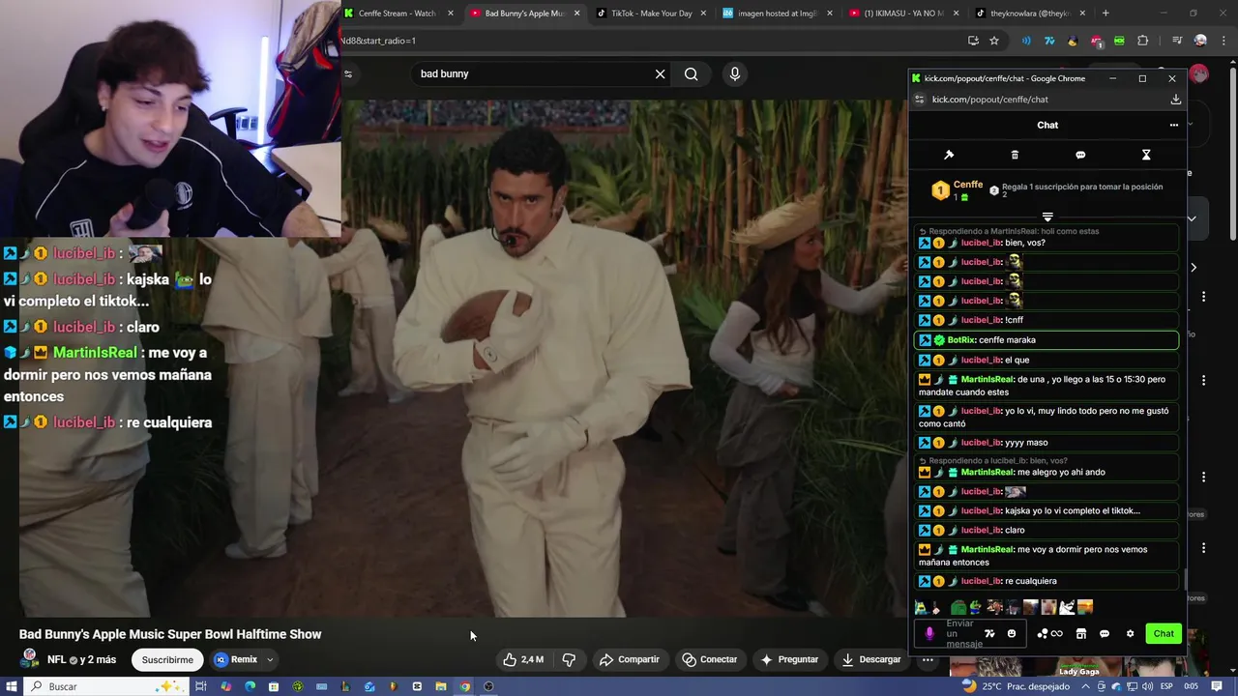This screenshot has height=696, width=1238.
Task: Click the Descargar download button
Action: pyautogui.click(x=871, y=659)
